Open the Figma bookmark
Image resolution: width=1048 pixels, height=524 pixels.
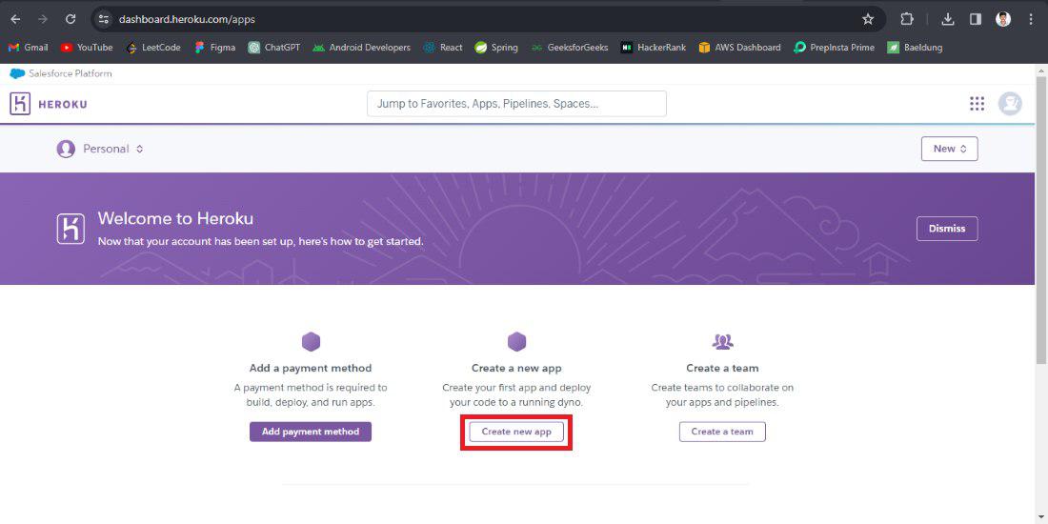pos(214,48)
